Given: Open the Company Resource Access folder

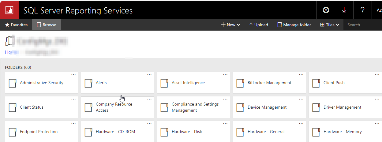Looking at the screenshot, I should click(118, 107).
